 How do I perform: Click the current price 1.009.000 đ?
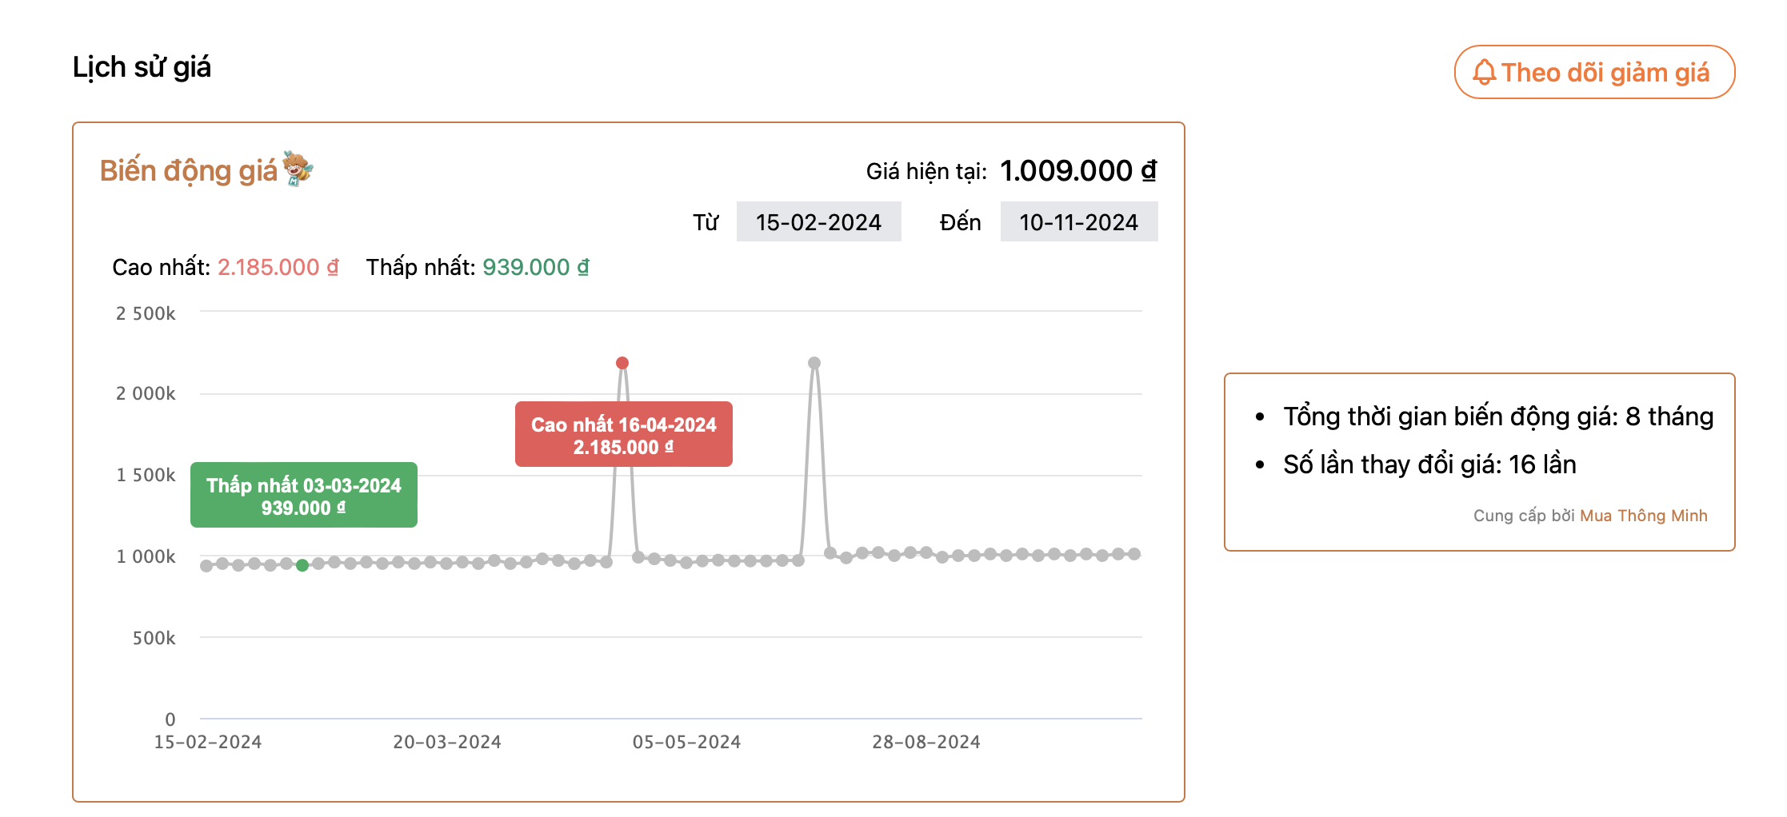[1077, 170]
